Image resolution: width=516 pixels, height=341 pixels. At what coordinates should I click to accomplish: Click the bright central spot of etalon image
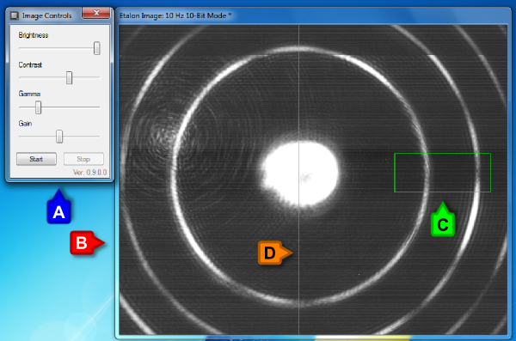pyautogui.click(x=299, y=174)
